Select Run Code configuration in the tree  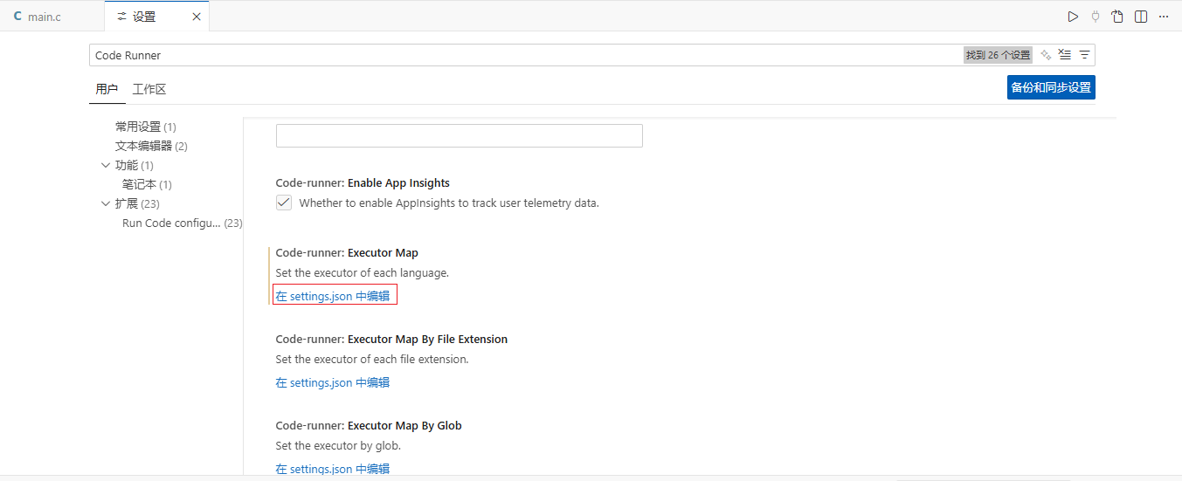(171, 223)
